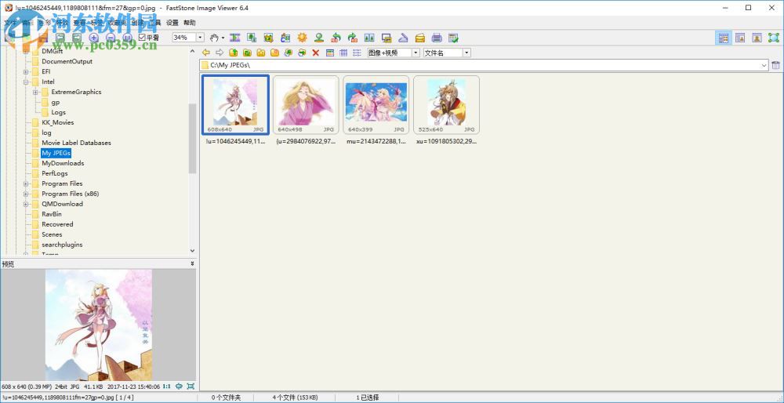Image resolution: width=784 pixels, height=403 pixels.
Task: Click the print icon in the toolbar
Action: 437,38
